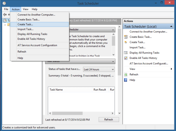Click Help text in Actions pane
The width and height of the screenshot is (176, 131).
(132, 80)
